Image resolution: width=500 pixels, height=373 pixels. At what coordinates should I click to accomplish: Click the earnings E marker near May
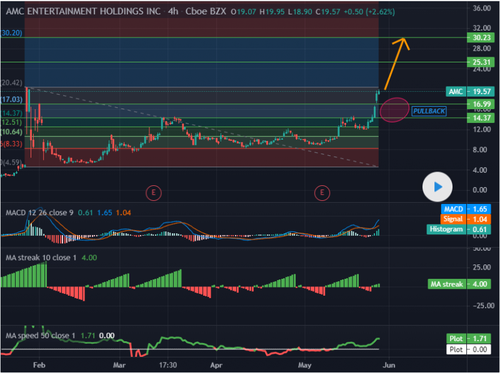pos(322,193)
